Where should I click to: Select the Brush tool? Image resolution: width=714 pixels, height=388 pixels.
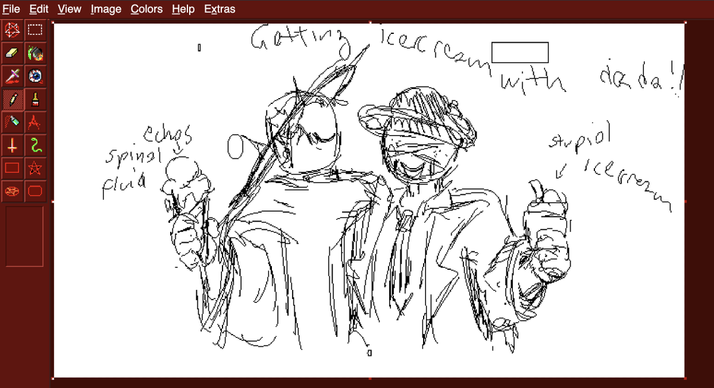click(35, 99)
